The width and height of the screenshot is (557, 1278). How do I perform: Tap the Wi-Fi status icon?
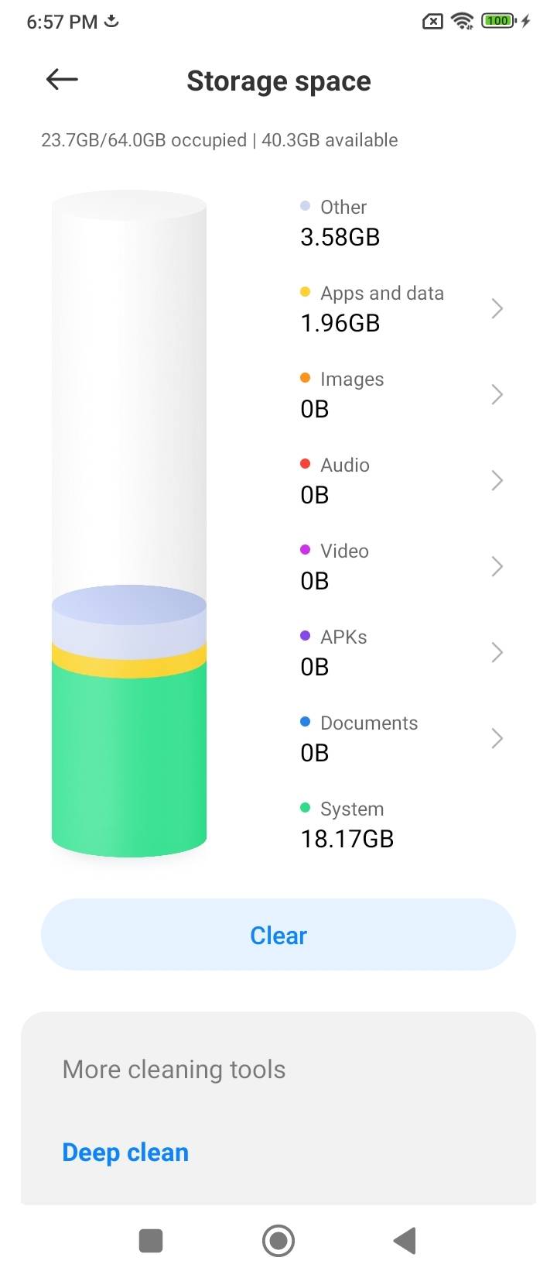click(463, 21)
